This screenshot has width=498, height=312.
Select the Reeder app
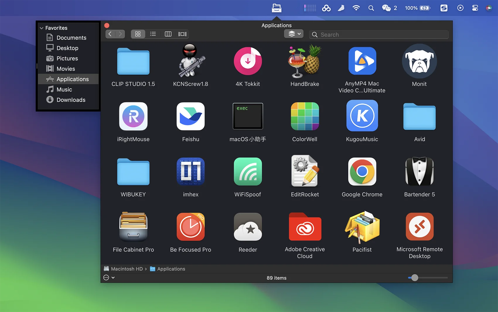[248, 227]
